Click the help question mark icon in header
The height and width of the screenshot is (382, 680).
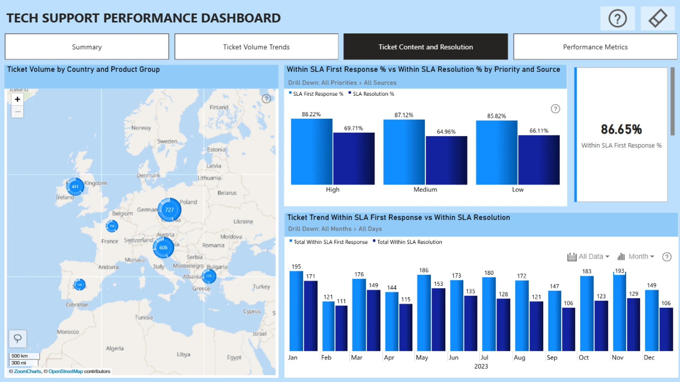pos(617,18)
